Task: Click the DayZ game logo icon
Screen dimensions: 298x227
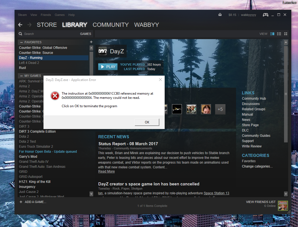Action: point(103,51)
